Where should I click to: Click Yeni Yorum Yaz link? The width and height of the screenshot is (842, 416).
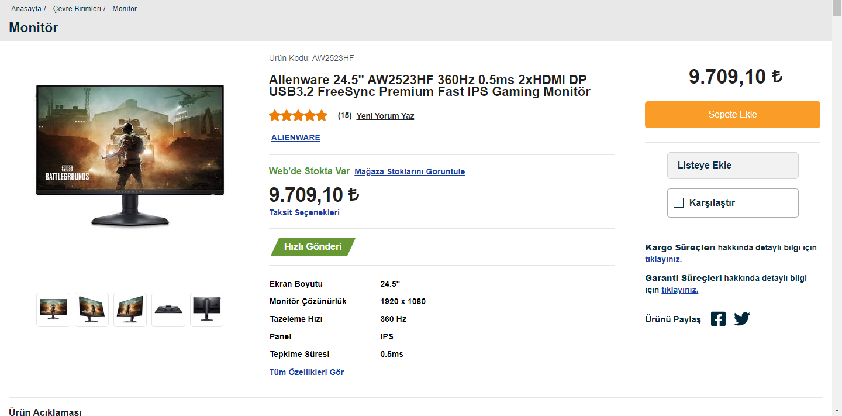[385, 116]
